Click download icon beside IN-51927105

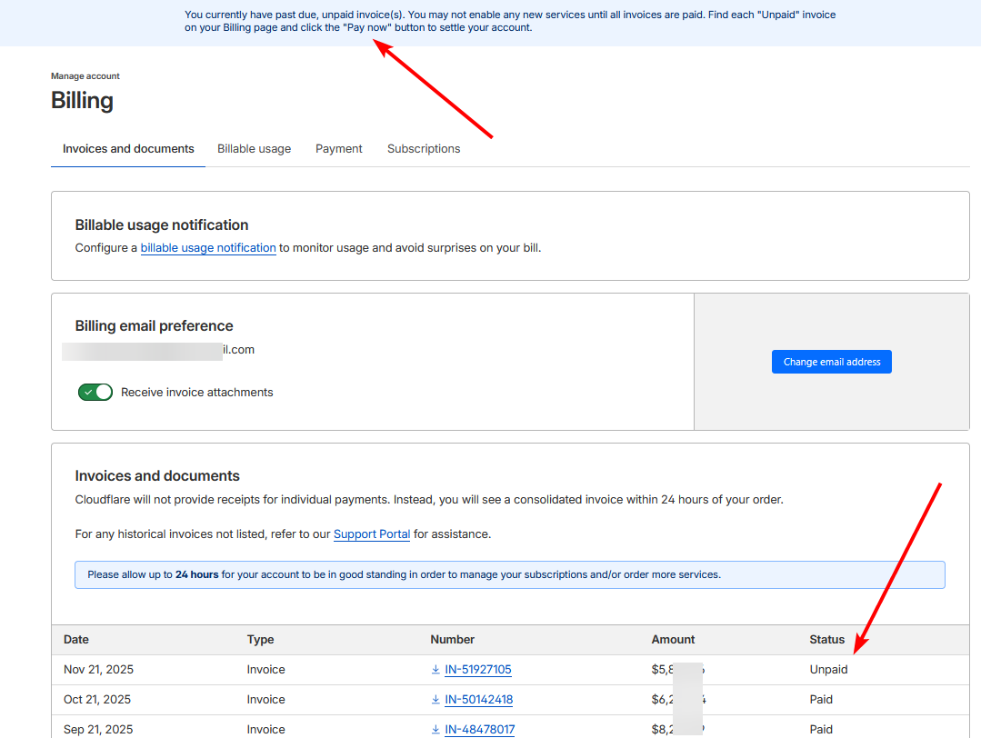[435, 669]
